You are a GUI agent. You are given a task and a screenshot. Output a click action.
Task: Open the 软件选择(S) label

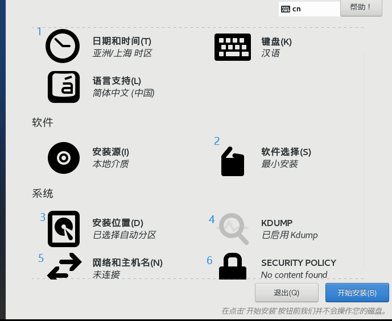click(286, 152)
